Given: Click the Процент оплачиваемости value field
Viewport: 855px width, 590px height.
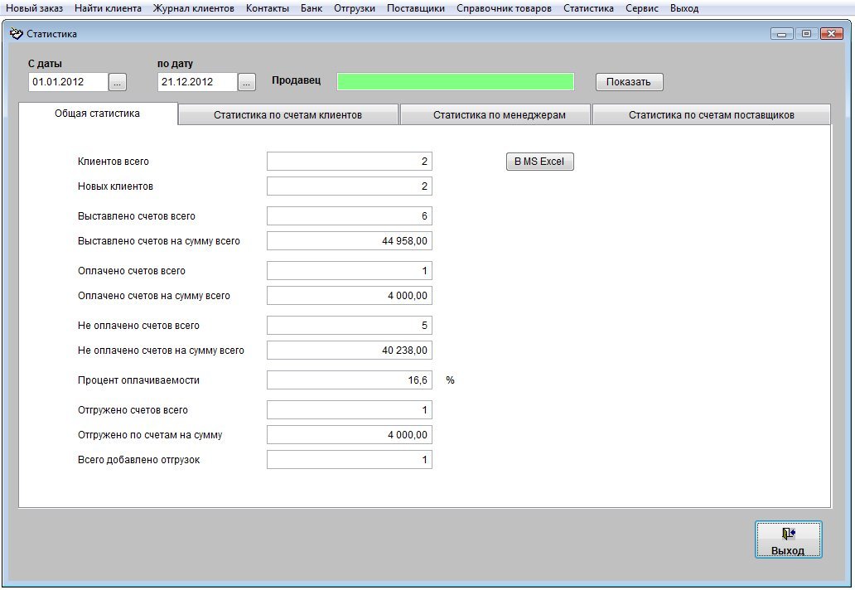Looking at the screenshot, I should point(349,380).
